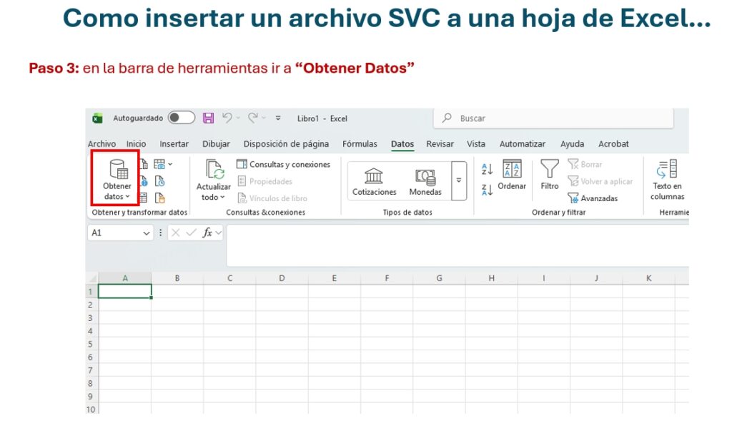Select the Cotizaciones data type

(374, 181)
